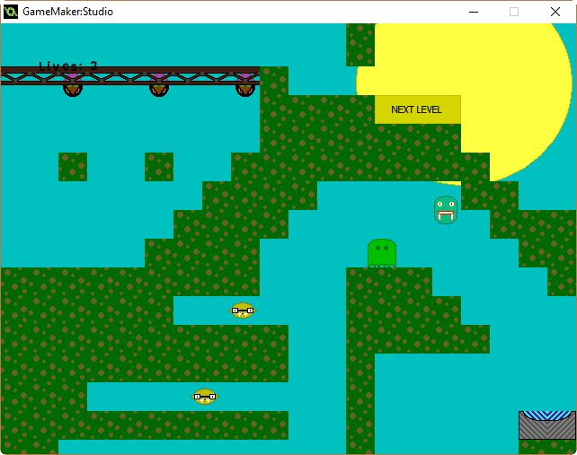The image size is (577, 455).
Task: Click the green blob player character
Action: pos(382,253)
